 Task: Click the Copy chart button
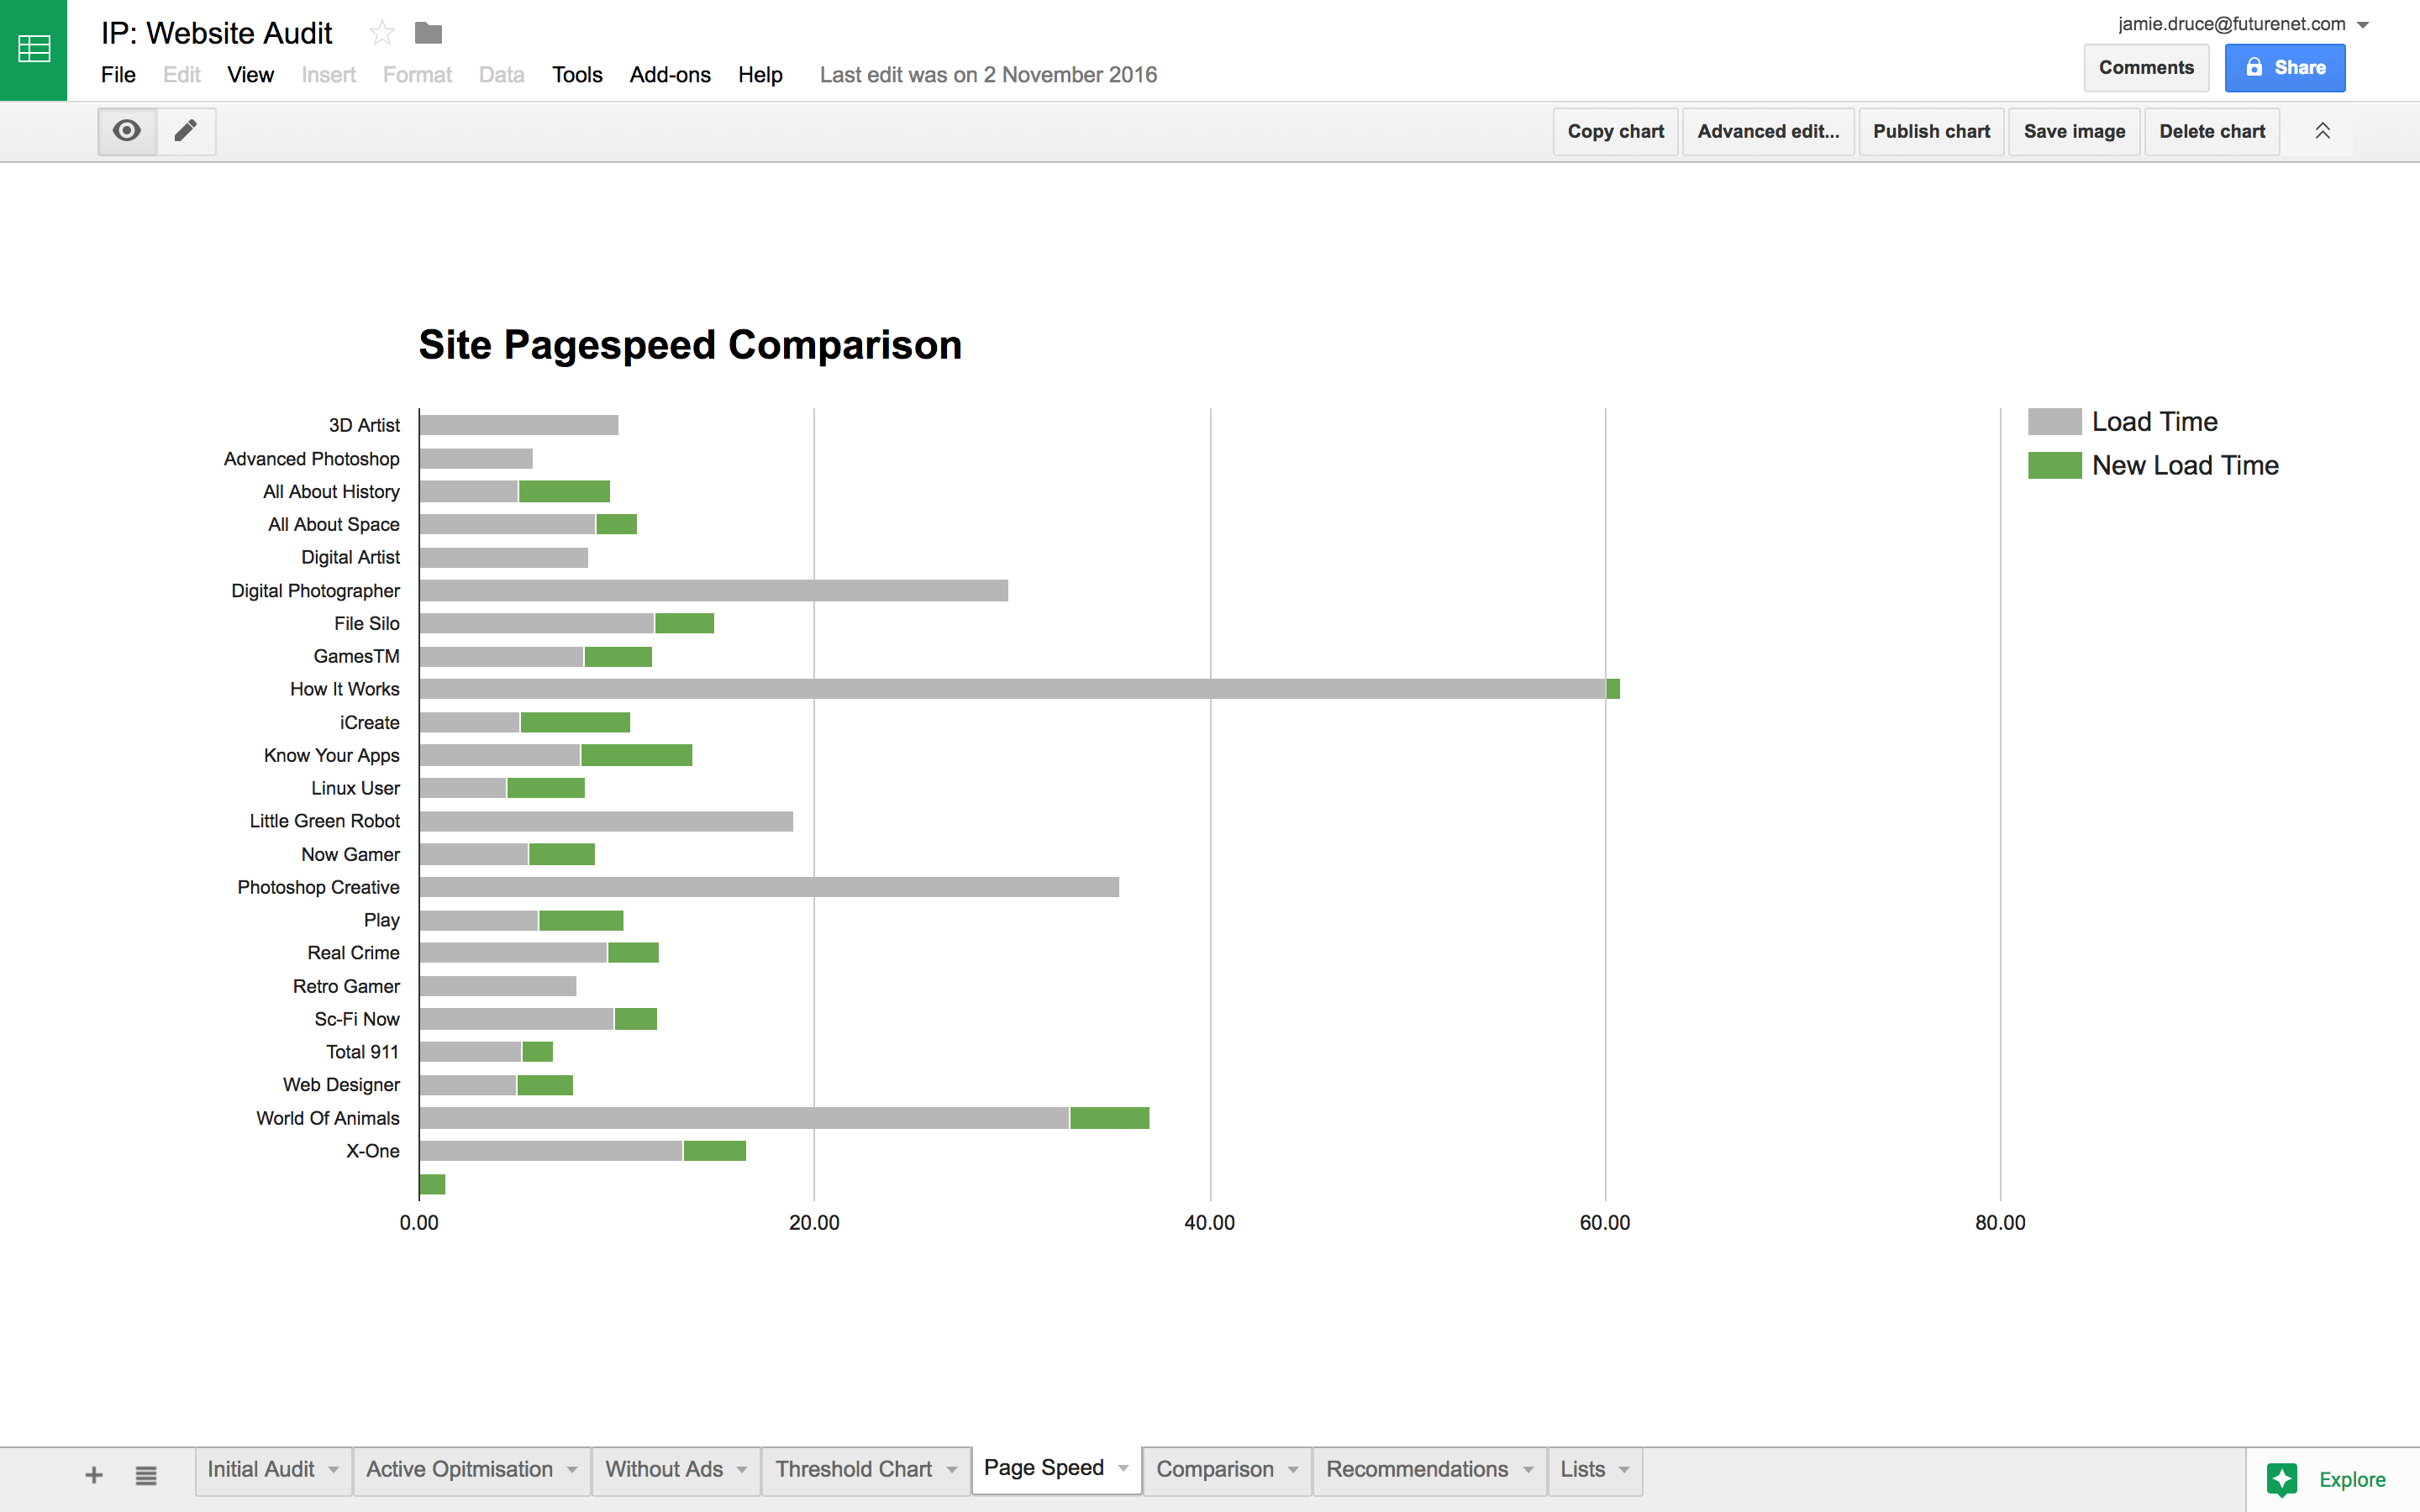tap(1615, 131)
